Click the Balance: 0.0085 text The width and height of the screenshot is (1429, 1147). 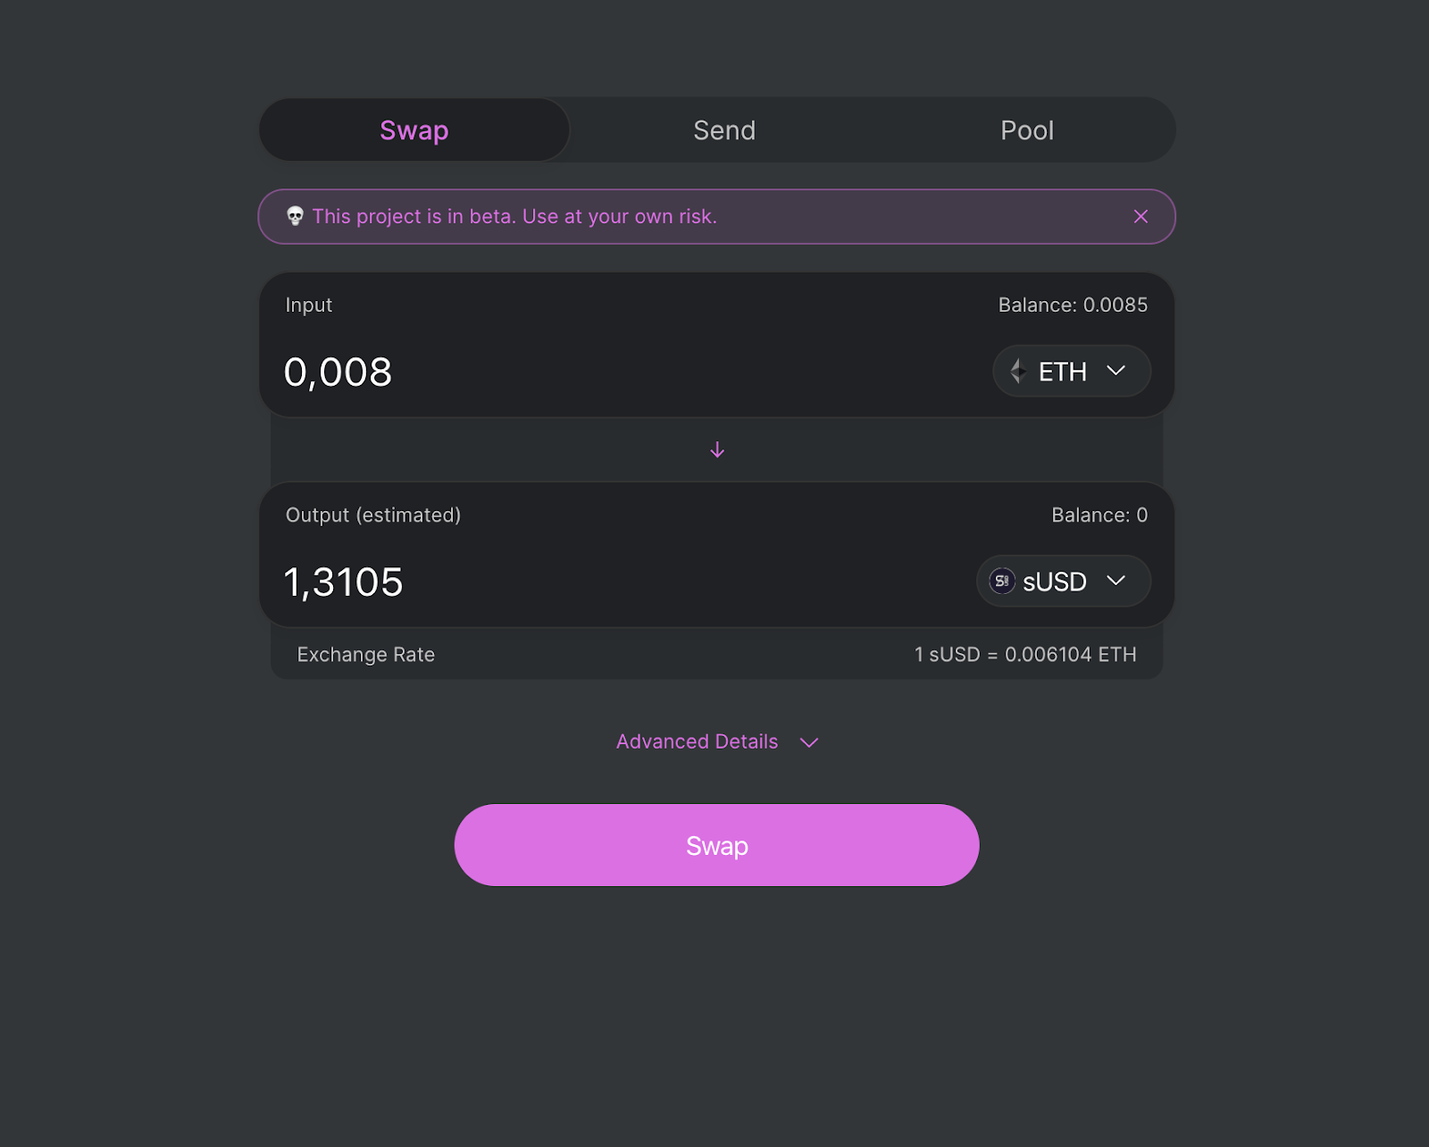(x=1072, y=305)
